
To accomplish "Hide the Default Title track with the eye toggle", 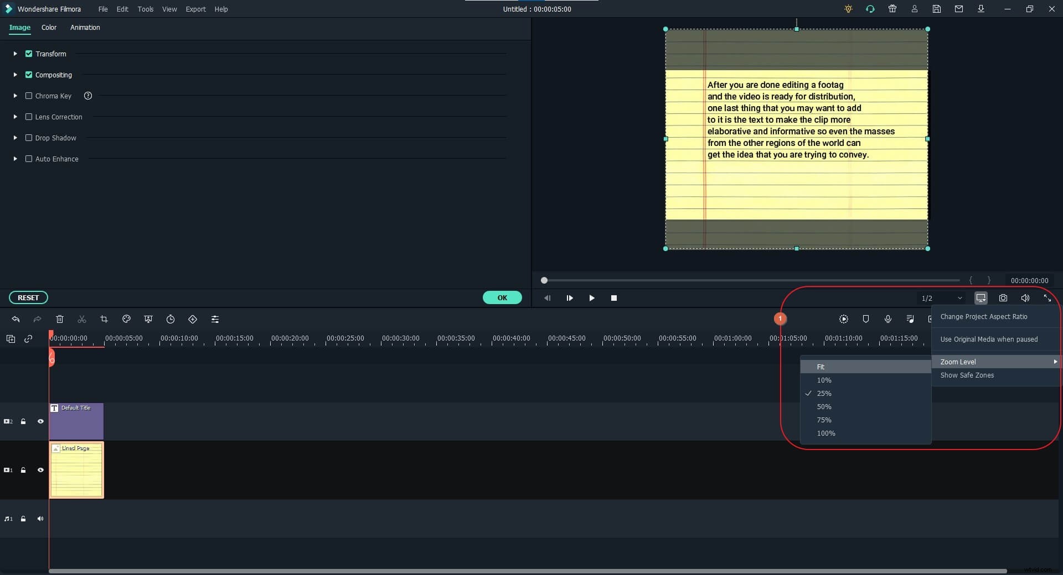I will pos(40,422).
